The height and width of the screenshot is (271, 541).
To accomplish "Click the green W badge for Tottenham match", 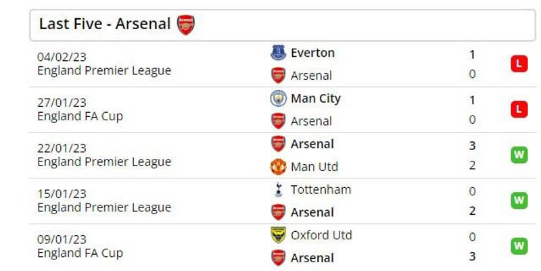I will tap(519, 200).
